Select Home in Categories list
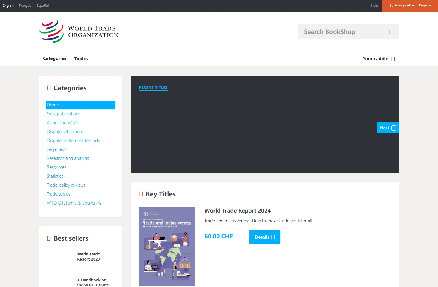 click(81, 105)
